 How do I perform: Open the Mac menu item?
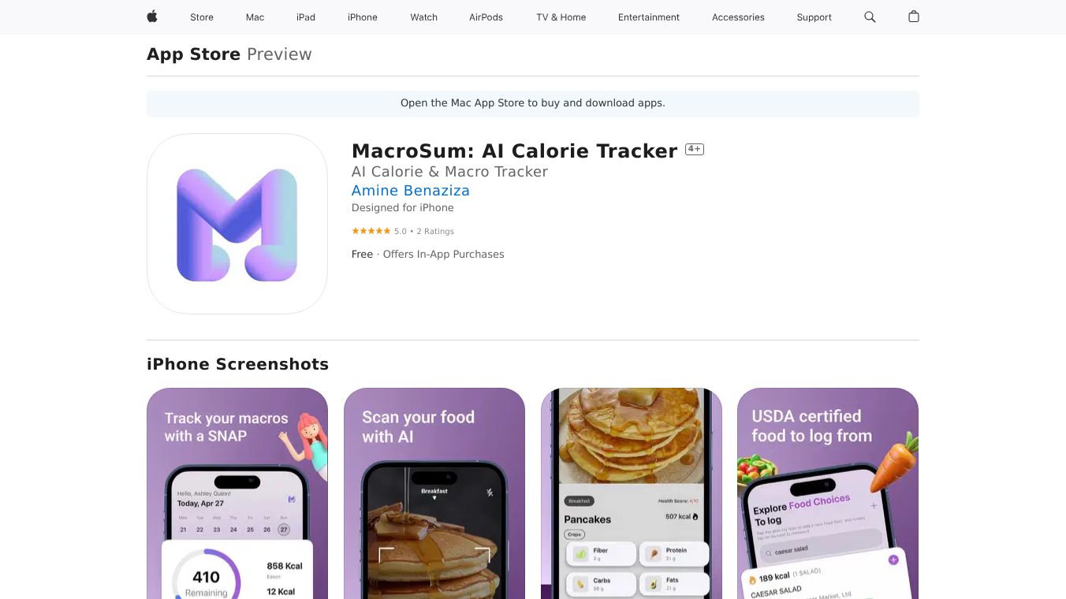click(255, 17)
